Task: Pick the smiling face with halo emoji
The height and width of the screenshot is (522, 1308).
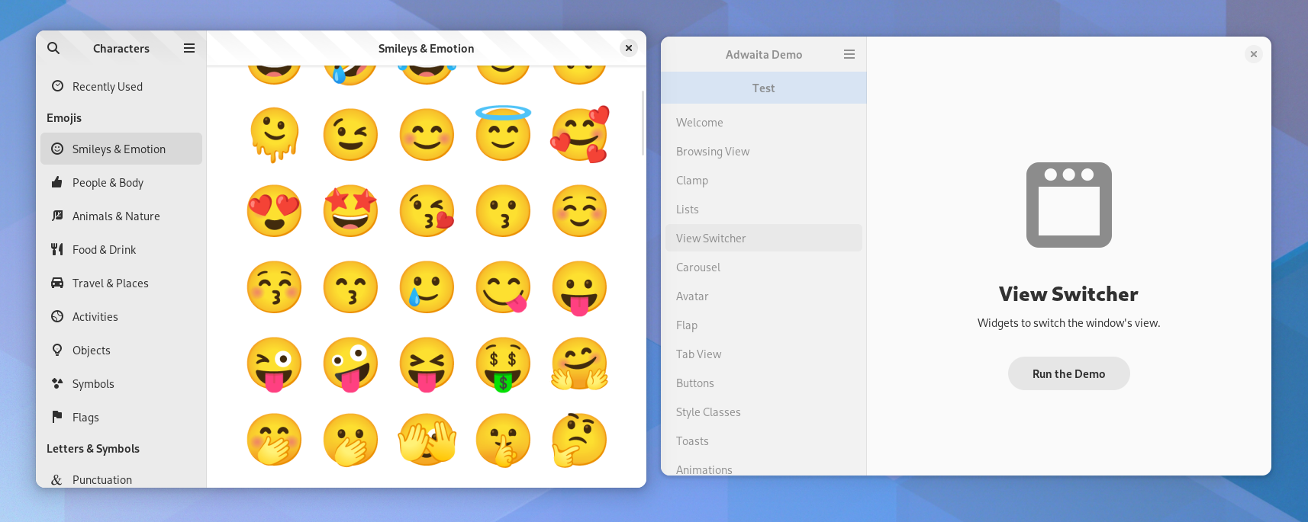Action: 503,133
